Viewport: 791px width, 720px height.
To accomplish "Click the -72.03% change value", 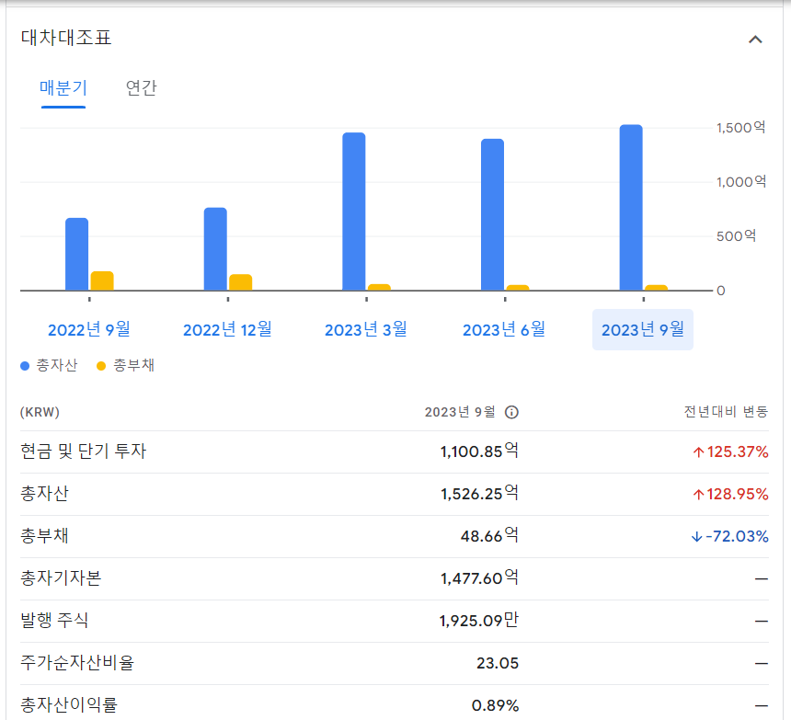I will click(x=730, y=536).
